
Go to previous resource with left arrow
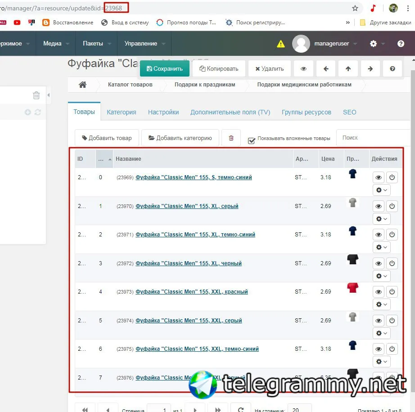pyautogui.click(x=326, y=68)
